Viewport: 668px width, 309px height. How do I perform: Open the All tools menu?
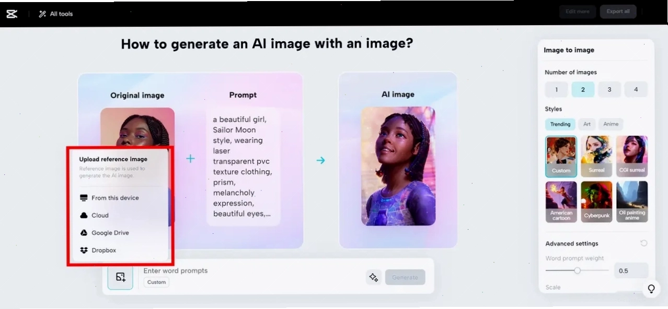click(x=56, y=14)
